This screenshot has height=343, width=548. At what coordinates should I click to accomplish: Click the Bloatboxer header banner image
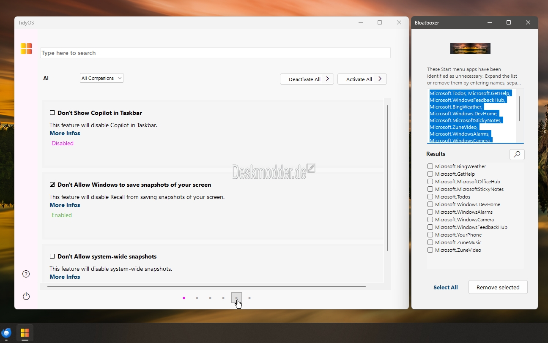(x=470, y=49)
